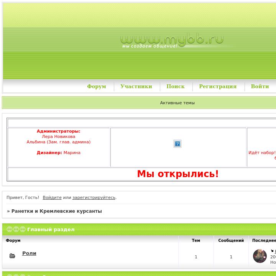The height and width of the screenshot is (276, 276).
Task: Click the Войдите link in the greeting
Action: [x=52, y=197]
